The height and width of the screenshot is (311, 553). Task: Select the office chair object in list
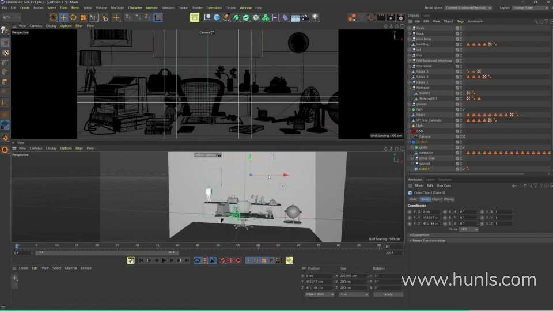click(x=427, y=158)
